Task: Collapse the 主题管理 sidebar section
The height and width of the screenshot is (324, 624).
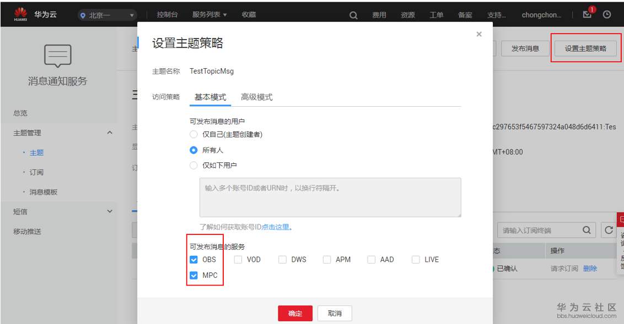Action: [110, 132]
